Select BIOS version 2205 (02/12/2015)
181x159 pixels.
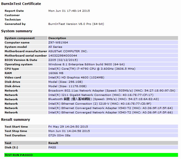coord(113,60)
